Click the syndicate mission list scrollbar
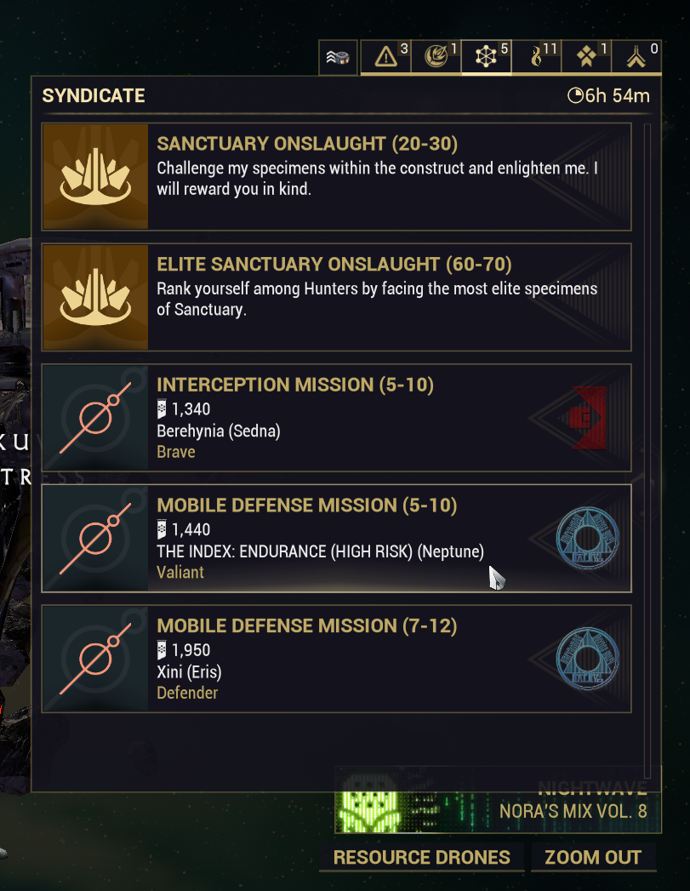This screenshot has width=690, height=891. (x=648, y=443)
